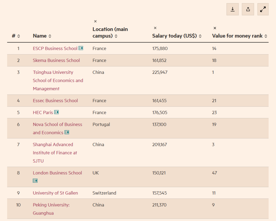Expand table to fullscreen view
Viewport: 276px width, 221px height.
263,9
